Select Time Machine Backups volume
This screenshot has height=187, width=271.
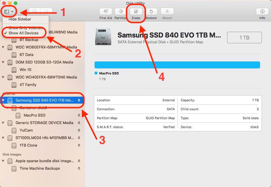pos(40,169)
